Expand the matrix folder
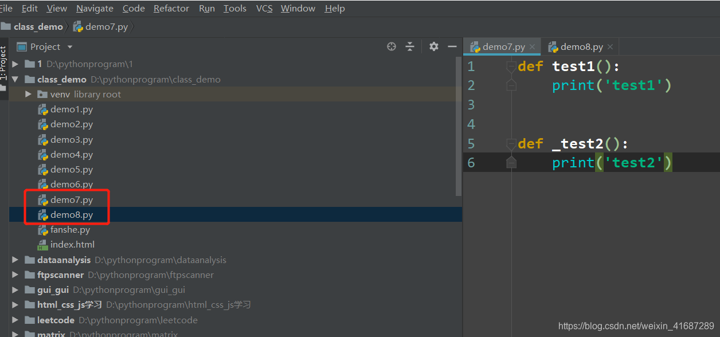This screenshot has height=337, width=720. 15,333
